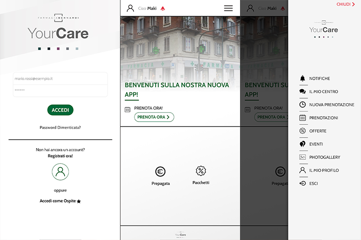Tap the green ACCEDI button
This screenshot has width=361, height=240.
[60, 110]
